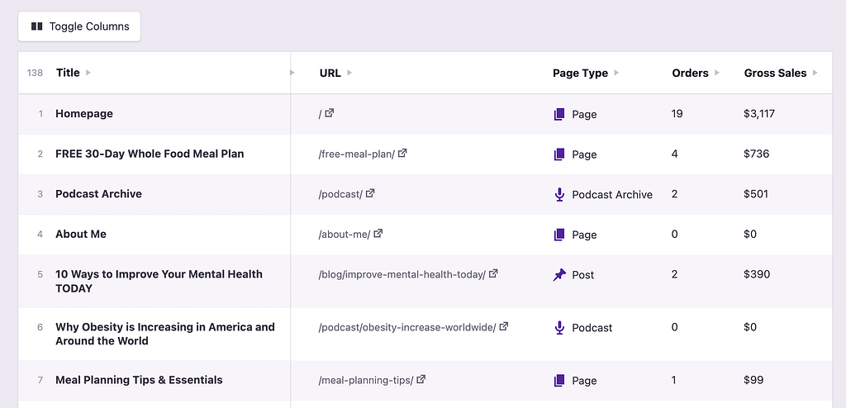846x408 pixels.
Task: Open /podcast/ external link icon
Action: [370, 193]
